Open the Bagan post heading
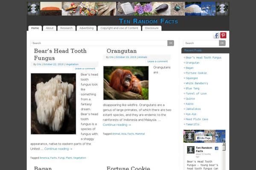This screenshot has width=256, height=170. point(43,168)
